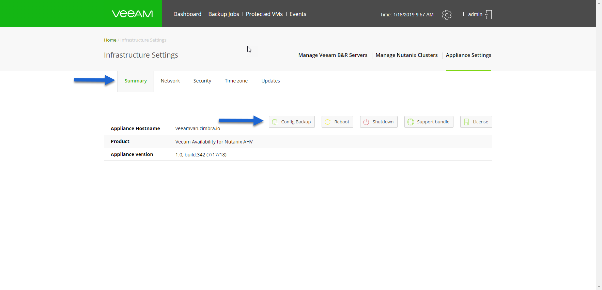Click the License document icon
The height and width of the screenshot is (290, 602).
pyautogui.click(x=467, y=122)
